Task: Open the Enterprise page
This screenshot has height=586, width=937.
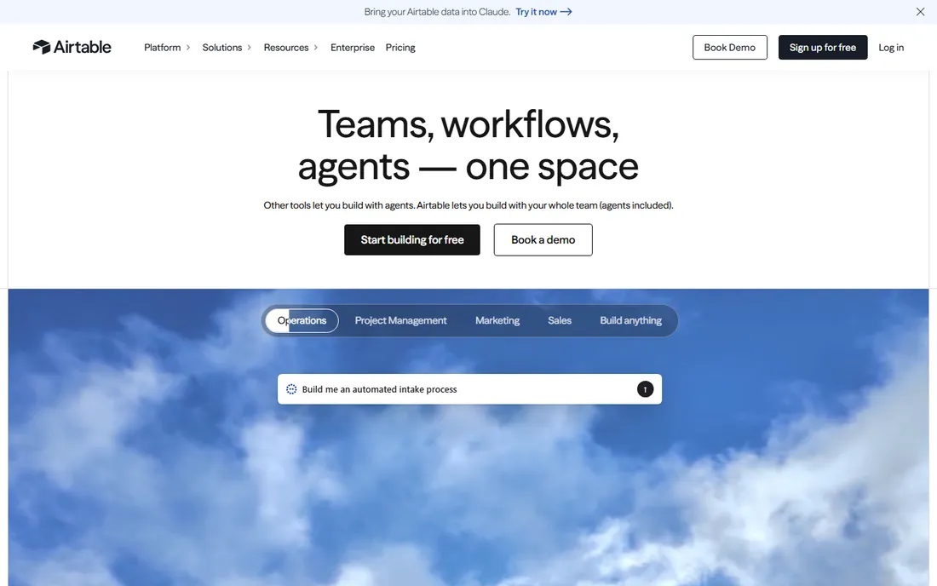Action: click(353, 47)
